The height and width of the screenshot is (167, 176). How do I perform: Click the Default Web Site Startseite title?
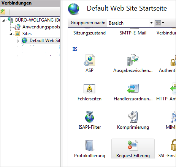[127, 8]
